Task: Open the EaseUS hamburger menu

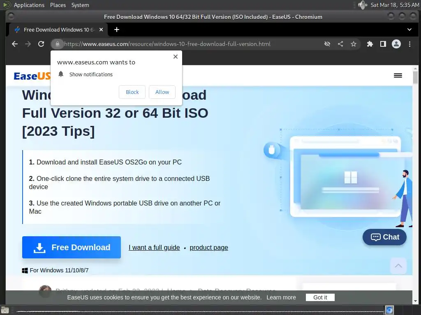Action: [x=398, y=75]
